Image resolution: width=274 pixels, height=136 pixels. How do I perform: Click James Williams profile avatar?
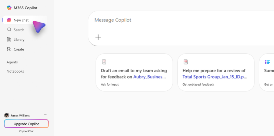[7, 115]
